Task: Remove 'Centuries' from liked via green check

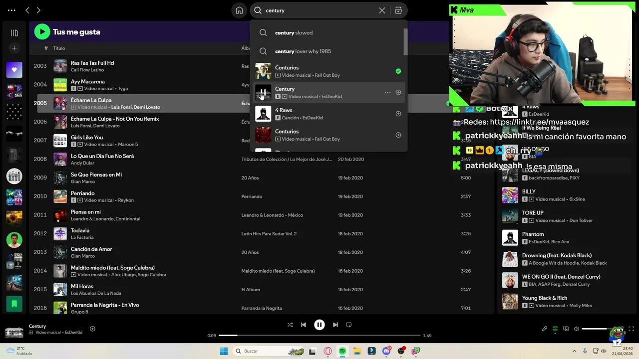Action: click(x=398, y=71)
